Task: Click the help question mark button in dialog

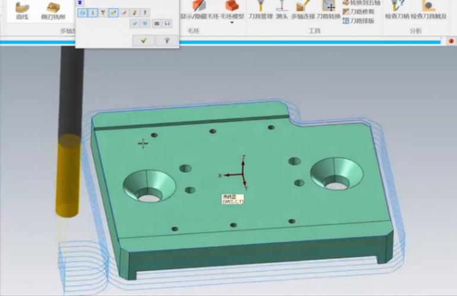Action: click(167, 40)
